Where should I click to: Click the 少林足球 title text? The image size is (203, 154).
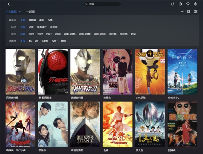(x=141, y=98)
